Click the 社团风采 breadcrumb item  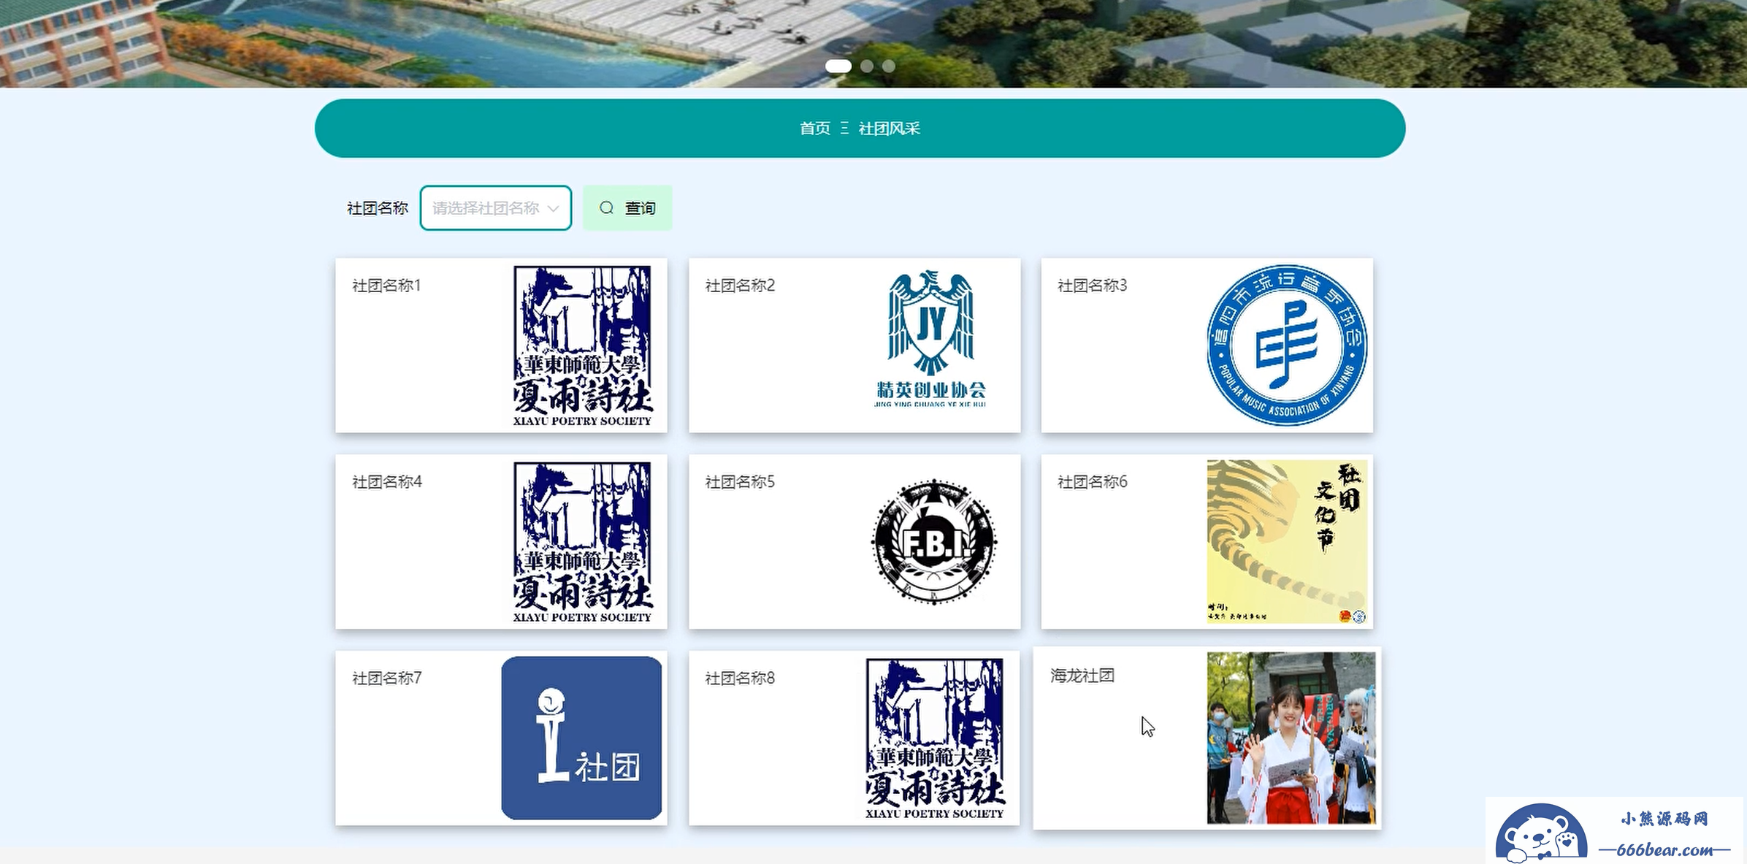pyautogui.click(x=889, y=129)
